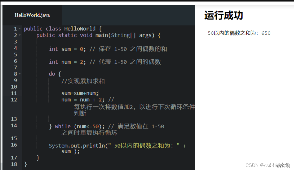Image resolution: width=294 pixels, height=170 pixels.
Task: Click the 'public static void main' line
Action: click(98, 35)
